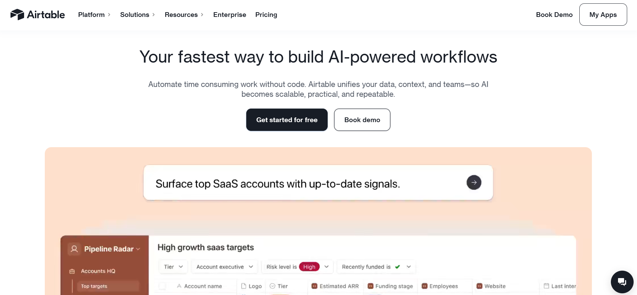This screenshot has height=295, width=637.
Task: Open the Pricing page link
Action: [x=266, y=15]
